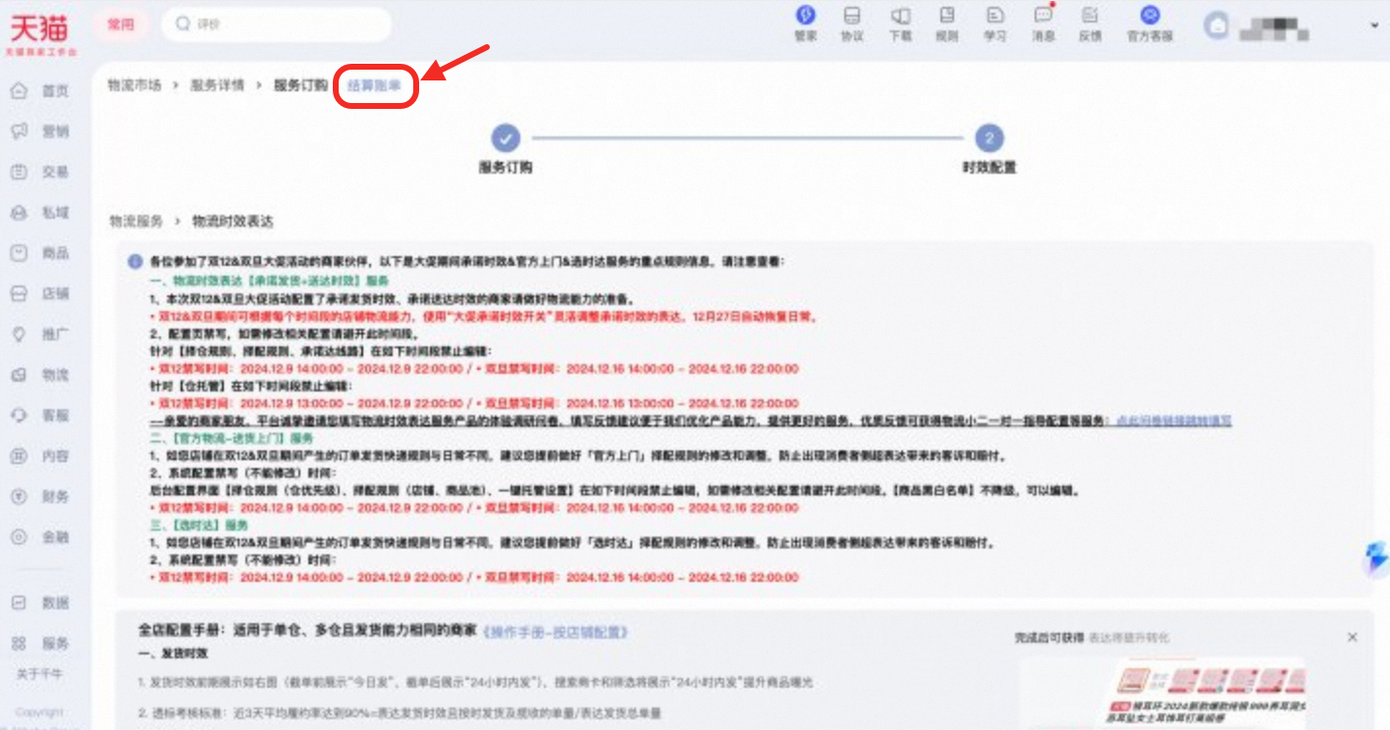This screenshot has height=730, width=1390.
Task: Open the floating blue assistant icon at right edge
Action: point(1377,558)
